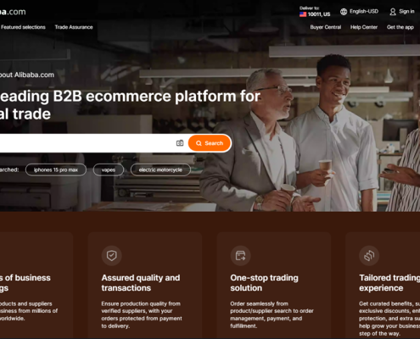420x339 pixels.
Task: Click the "Order seamlessly from" description text
Action: (x=272, y=314)
